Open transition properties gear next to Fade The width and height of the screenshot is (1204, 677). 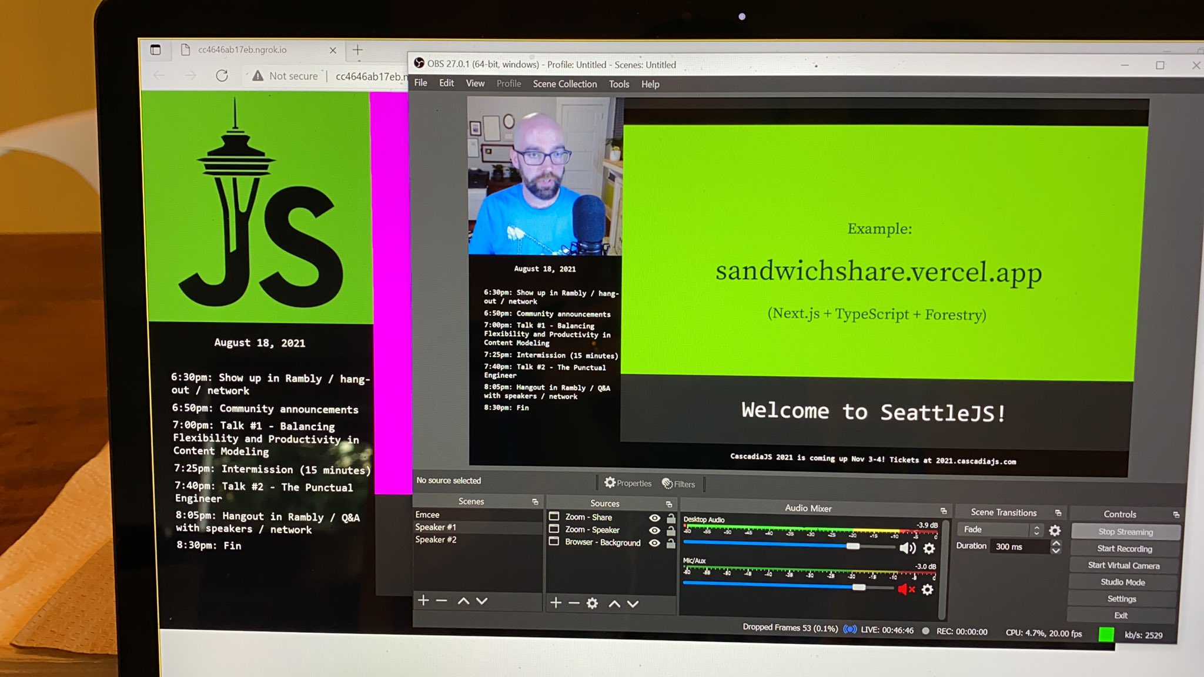click(1055, 531)
